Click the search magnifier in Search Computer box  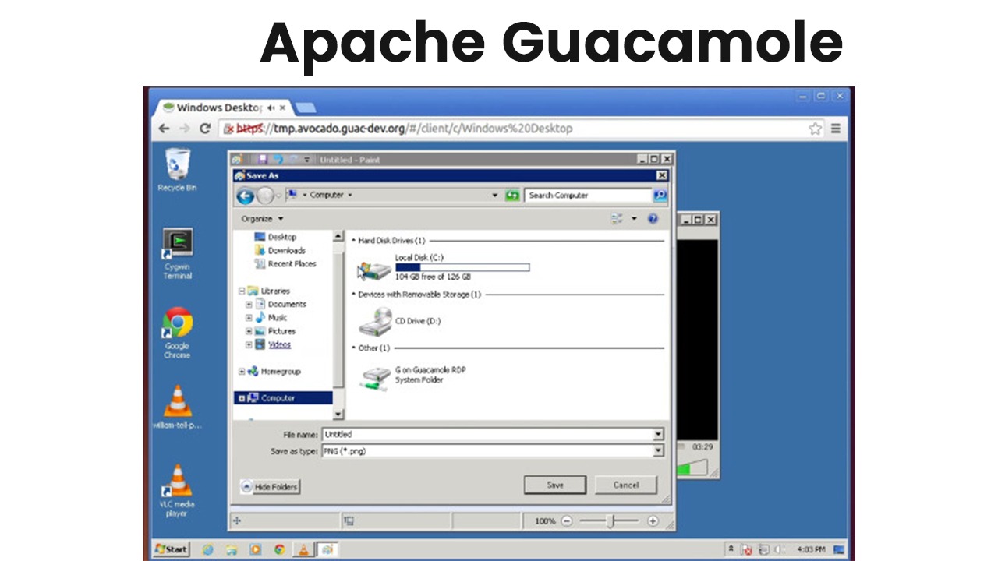tap(659, 195)
